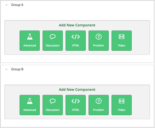Click Add New Component heading in Group A
Screen dimensions: 155x128
(77, 25)
